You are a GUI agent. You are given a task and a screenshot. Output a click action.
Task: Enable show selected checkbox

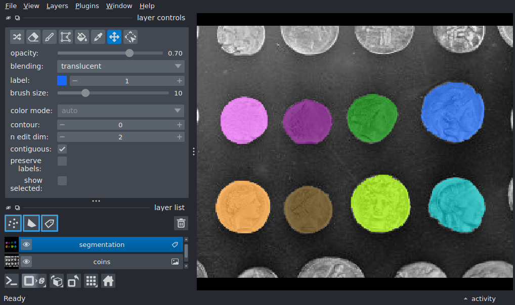coord(62,181)
